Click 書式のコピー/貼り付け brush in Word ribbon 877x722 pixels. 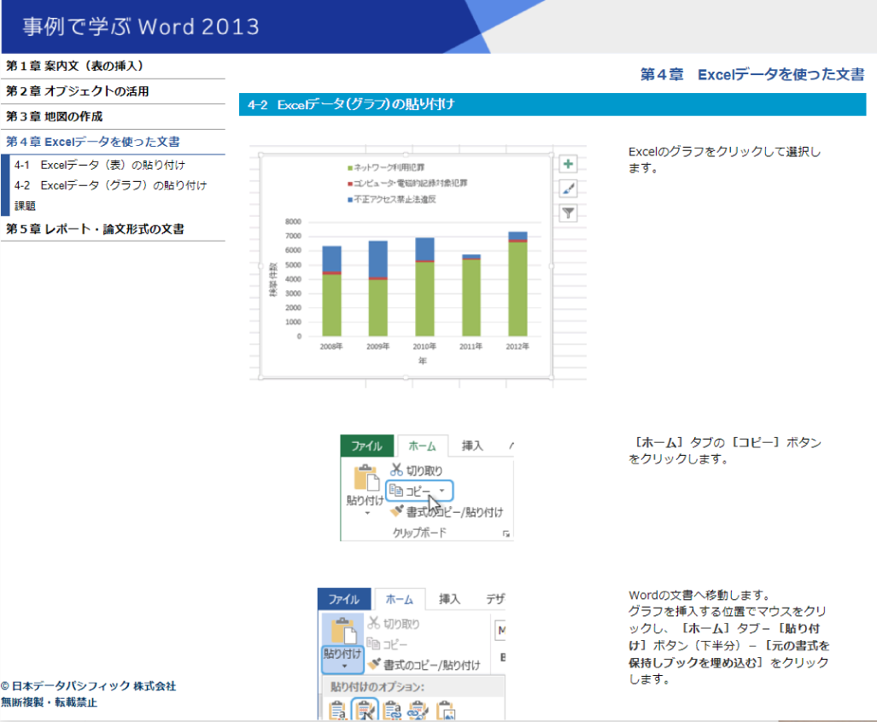coord(374,664)
